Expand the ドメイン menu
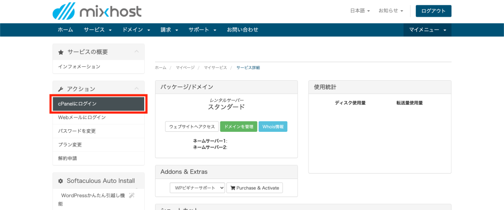The height and width of the screenshot is (210, 504). (x=136, y=30)
